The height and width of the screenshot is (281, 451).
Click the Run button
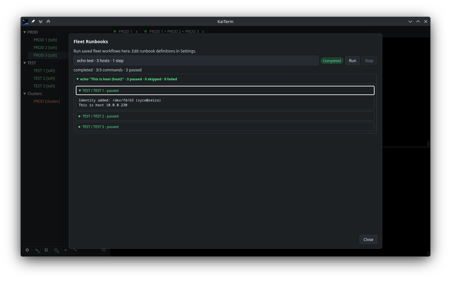(x=352, y=61)
